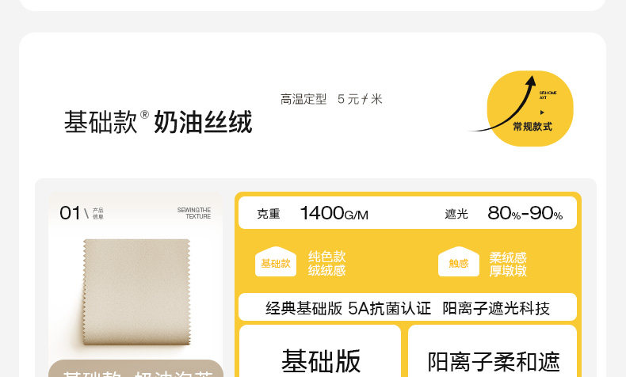Click the 阳离子柔和遮 card
This screenshot has height=377, width=626.
493,351
